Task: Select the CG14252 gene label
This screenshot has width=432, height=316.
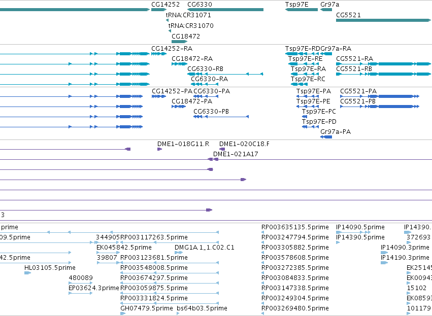Action: [165, 5]
